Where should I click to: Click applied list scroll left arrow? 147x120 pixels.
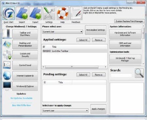click(x=43, y=67)
